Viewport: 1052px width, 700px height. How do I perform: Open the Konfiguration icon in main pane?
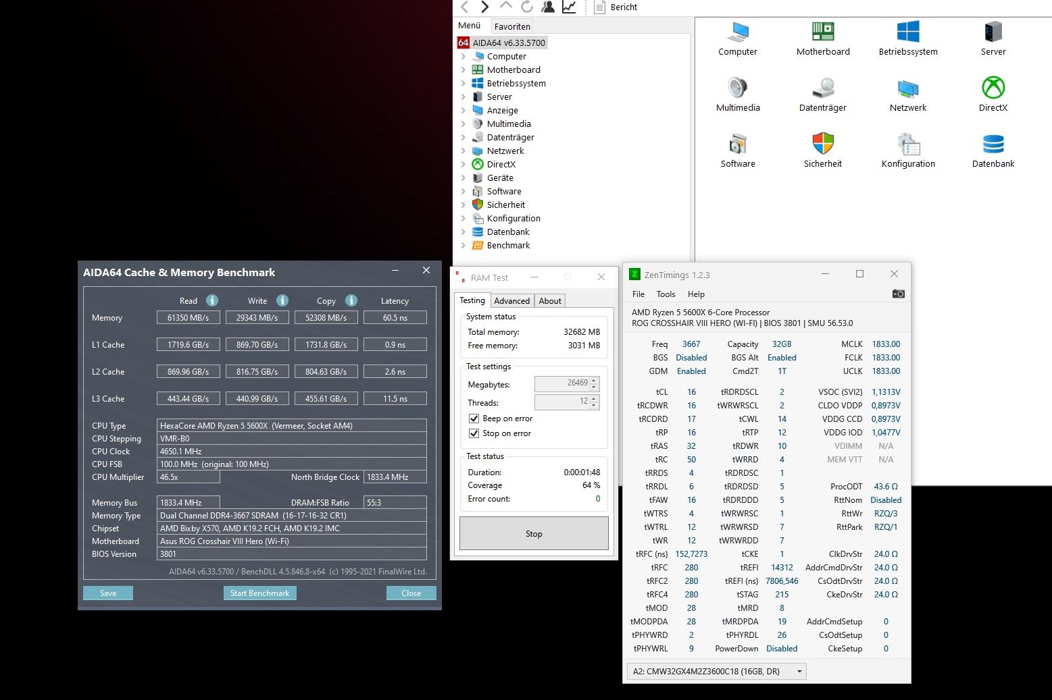908,144
